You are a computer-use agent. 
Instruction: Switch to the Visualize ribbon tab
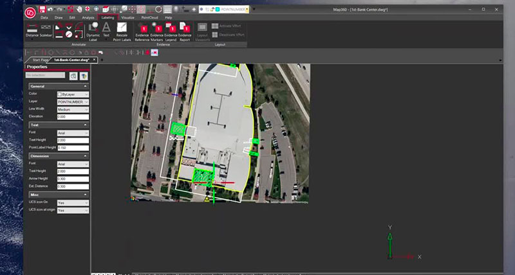128,17
